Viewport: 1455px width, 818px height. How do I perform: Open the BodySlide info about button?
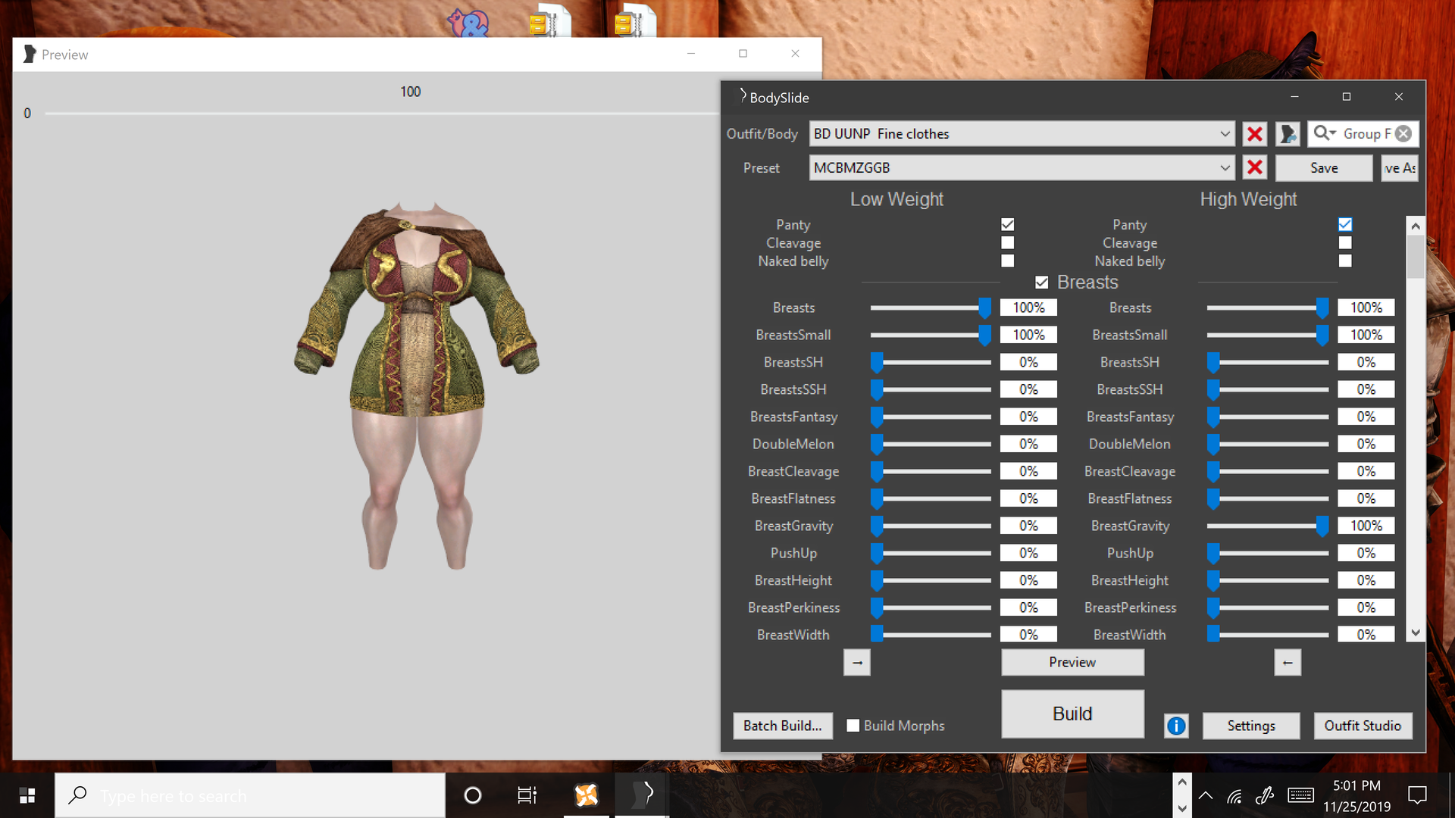point(1176,726)
